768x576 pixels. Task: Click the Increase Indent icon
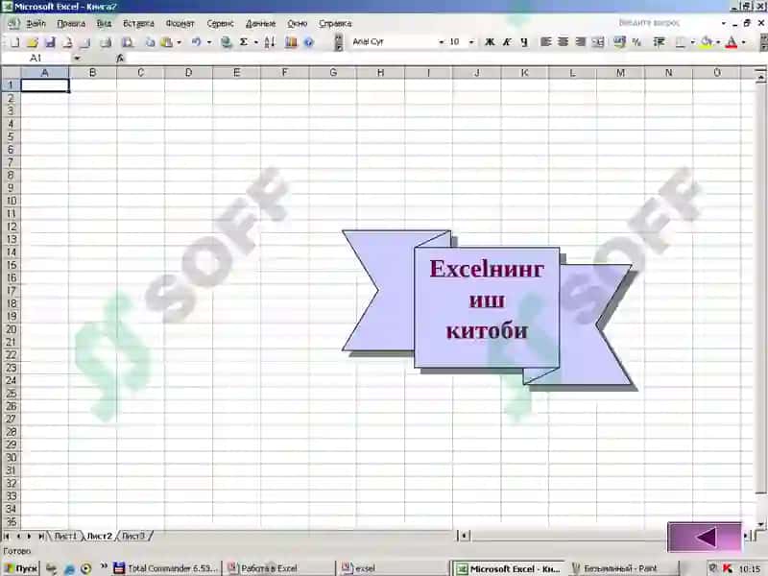[660, 42]
